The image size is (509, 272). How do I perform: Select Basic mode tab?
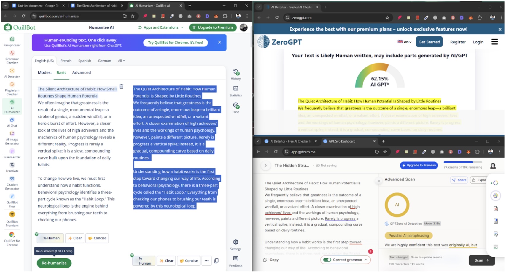(61, 72)
